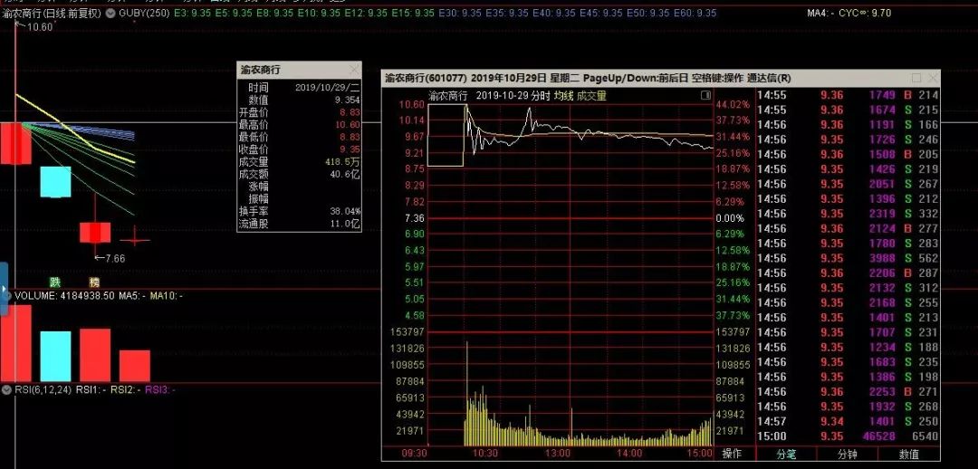Screen dimensions: 978x469
Task: Switch to the 数值 tab
Action: (909, 454)
